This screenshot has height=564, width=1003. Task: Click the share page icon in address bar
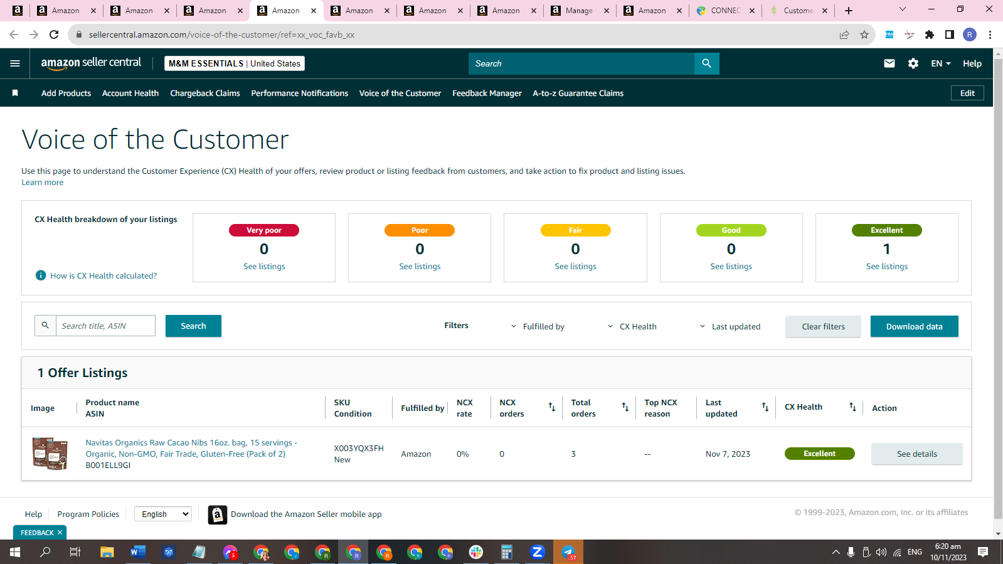844,35
